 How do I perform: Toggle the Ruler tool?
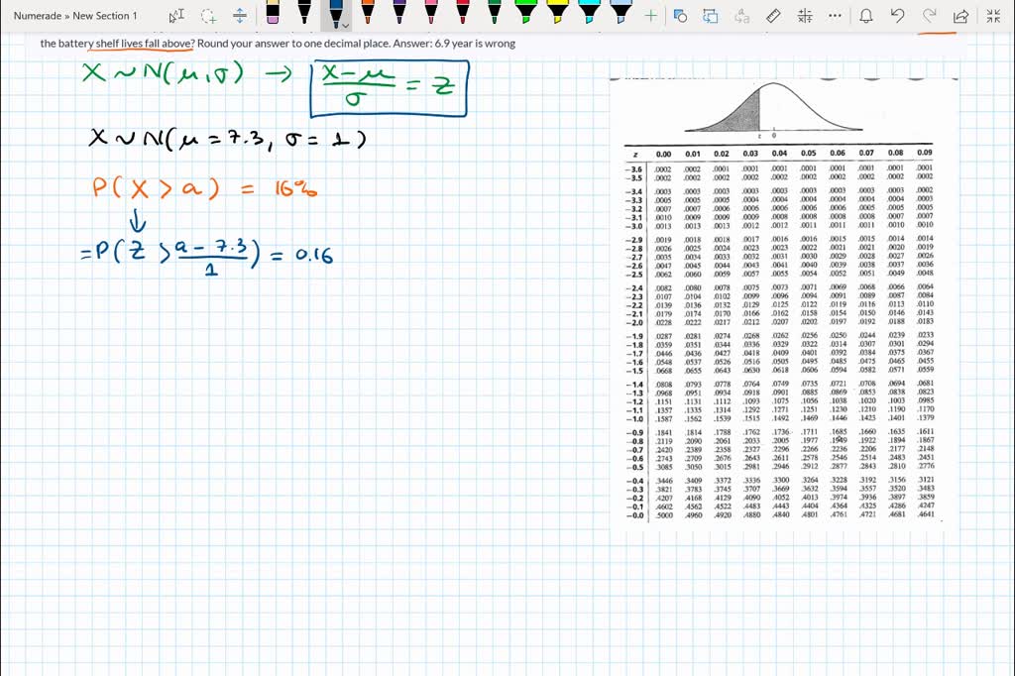tap(773, 16)
